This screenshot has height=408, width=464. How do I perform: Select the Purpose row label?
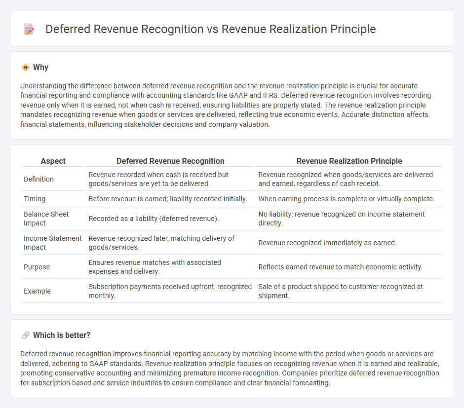[37, 267]
